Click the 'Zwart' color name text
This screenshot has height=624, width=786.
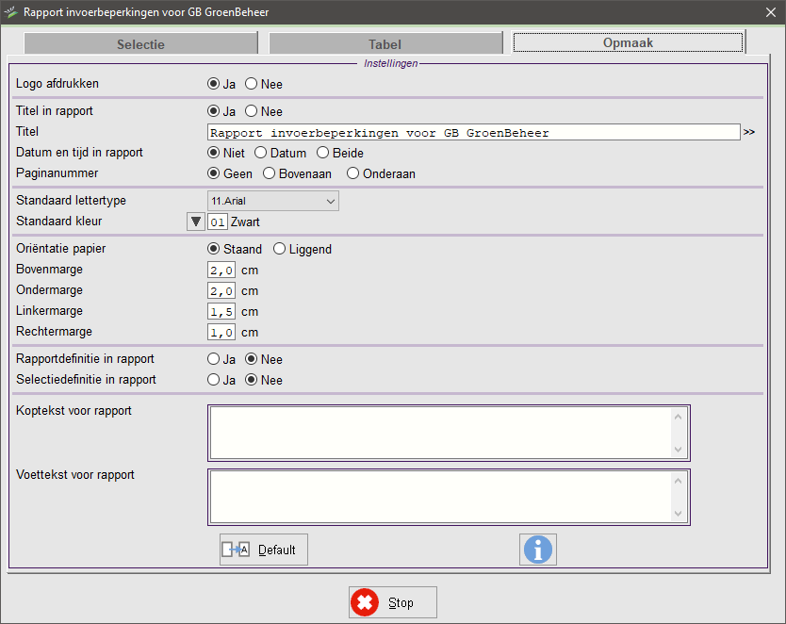coord(245,222)
